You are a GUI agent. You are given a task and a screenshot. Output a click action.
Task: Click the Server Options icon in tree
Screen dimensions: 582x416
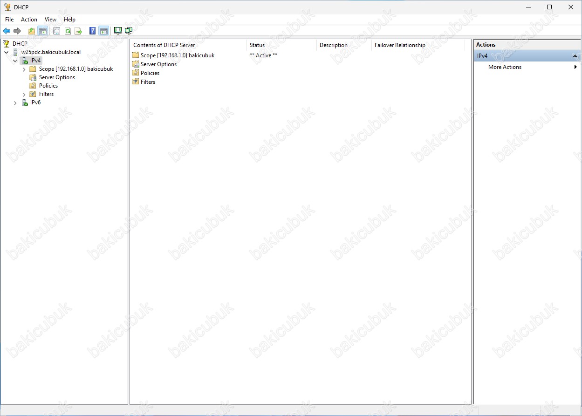tap(33, 77)
